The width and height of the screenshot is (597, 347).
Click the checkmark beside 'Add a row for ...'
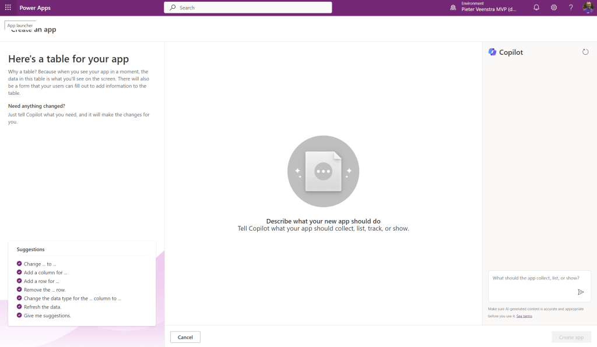pyautogui.click(x=19, y=281)
